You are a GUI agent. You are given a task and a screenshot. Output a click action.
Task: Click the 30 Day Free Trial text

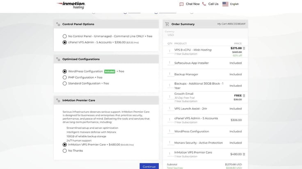[185, 98]
